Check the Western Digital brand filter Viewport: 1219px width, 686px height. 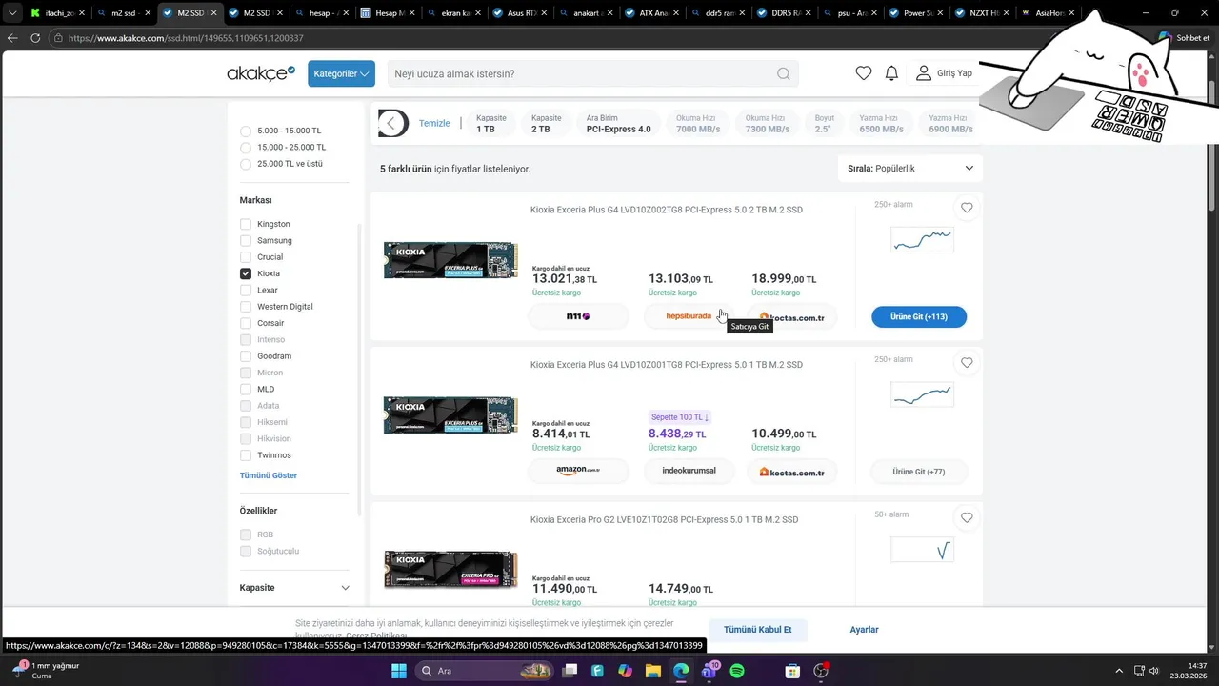tap(246, 307)
